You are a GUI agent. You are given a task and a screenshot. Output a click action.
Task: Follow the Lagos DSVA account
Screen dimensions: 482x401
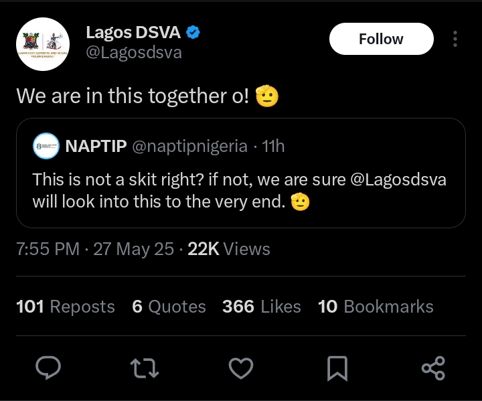coord(381,39)
